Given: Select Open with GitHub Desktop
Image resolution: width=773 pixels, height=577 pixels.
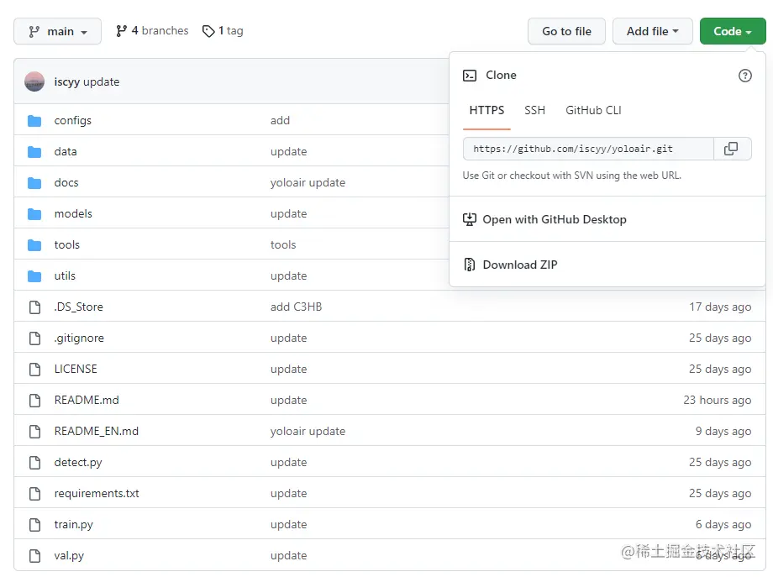Looking at the screenshot, I should pyautogui.click(x=554, y=219).
